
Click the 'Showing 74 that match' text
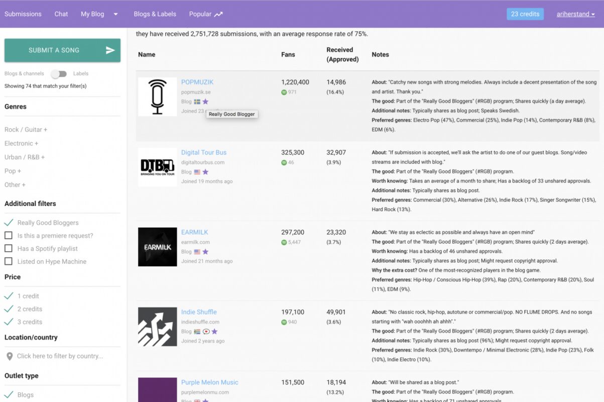pyautogui.click(x=46, y=86)
